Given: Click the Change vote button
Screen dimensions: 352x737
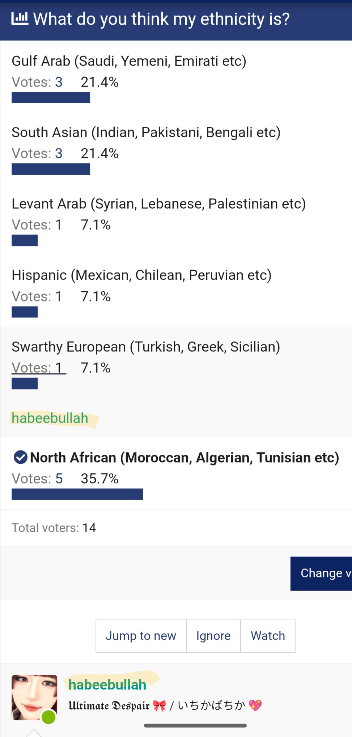Looking at the screenshot, I should tap(321, 573).
